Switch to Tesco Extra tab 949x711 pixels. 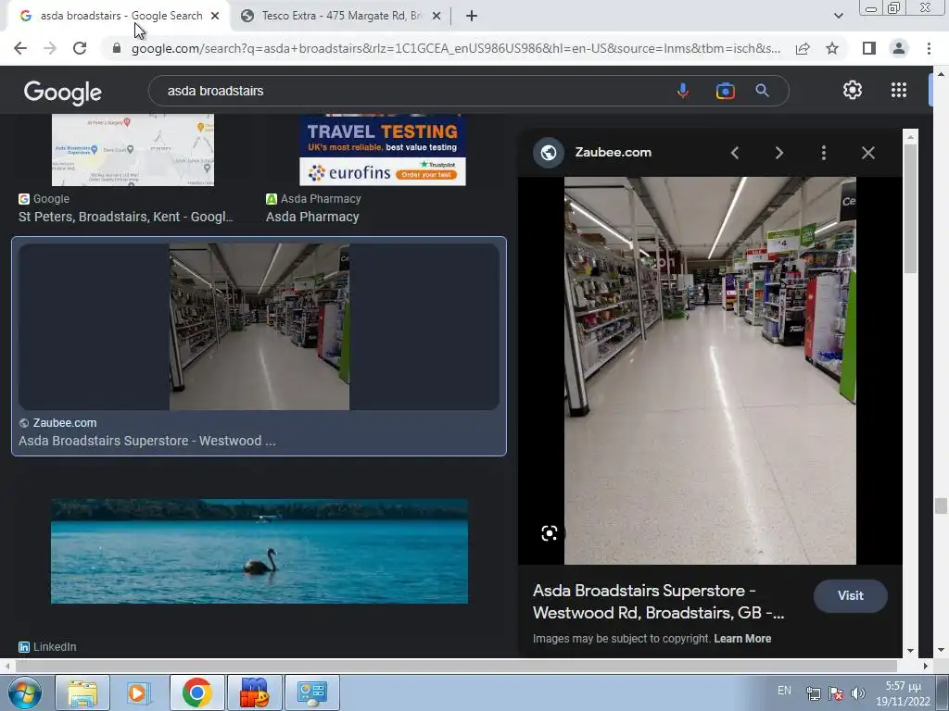point(341,17)
